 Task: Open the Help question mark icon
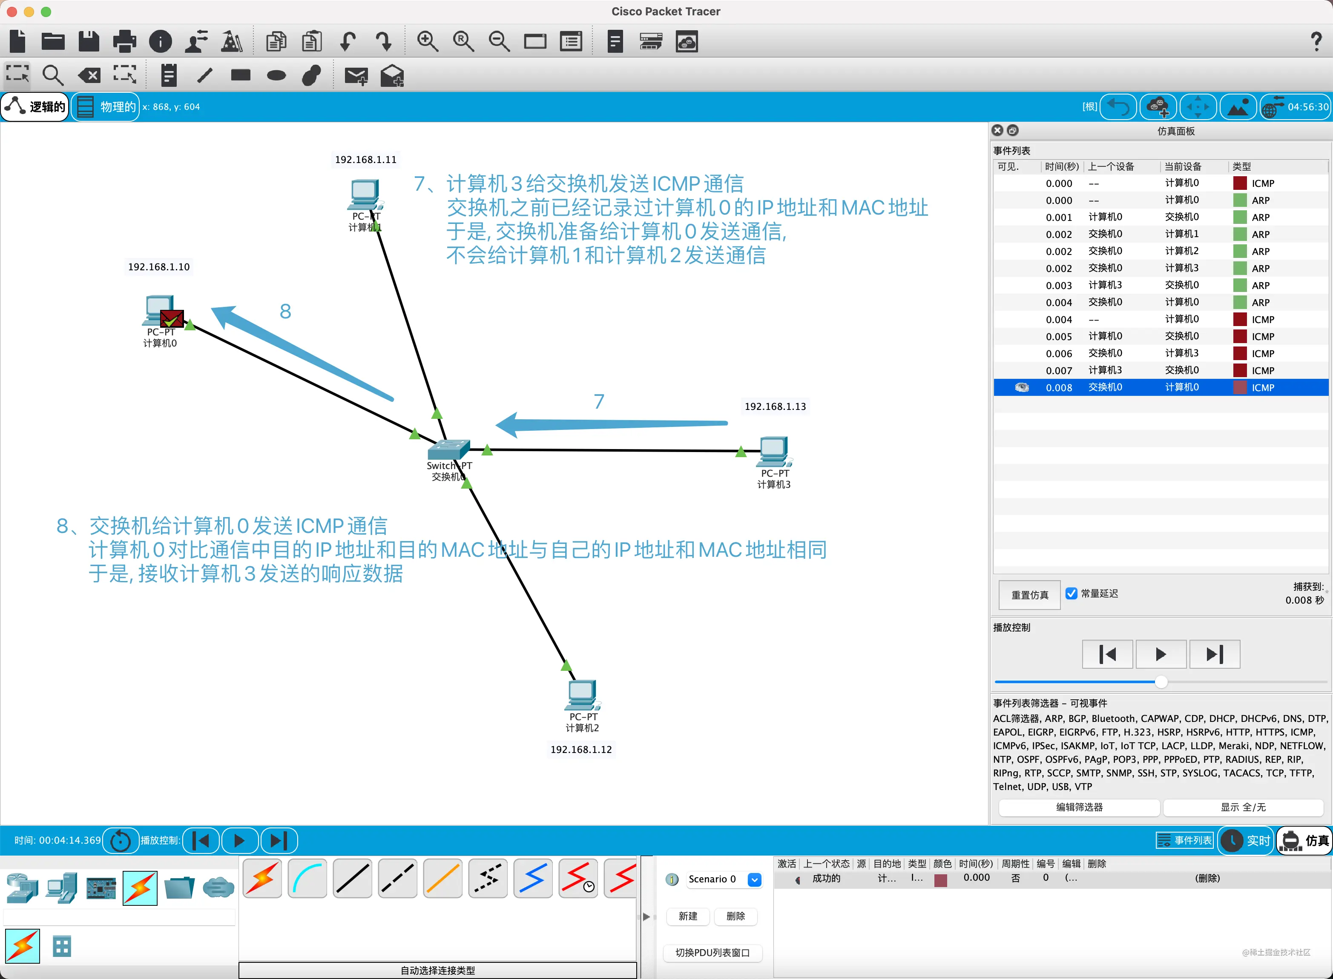[x=1316, y=41]
